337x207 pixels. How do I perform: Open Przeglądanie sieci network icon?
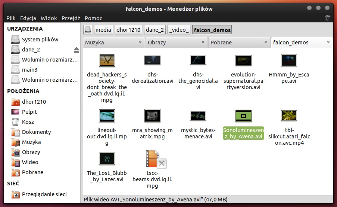pos(15,194)
